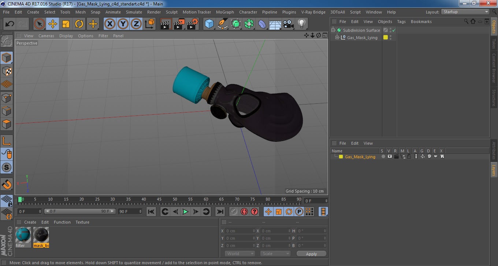
Task: Add a Camera object
Action: [x=288, y=24]
